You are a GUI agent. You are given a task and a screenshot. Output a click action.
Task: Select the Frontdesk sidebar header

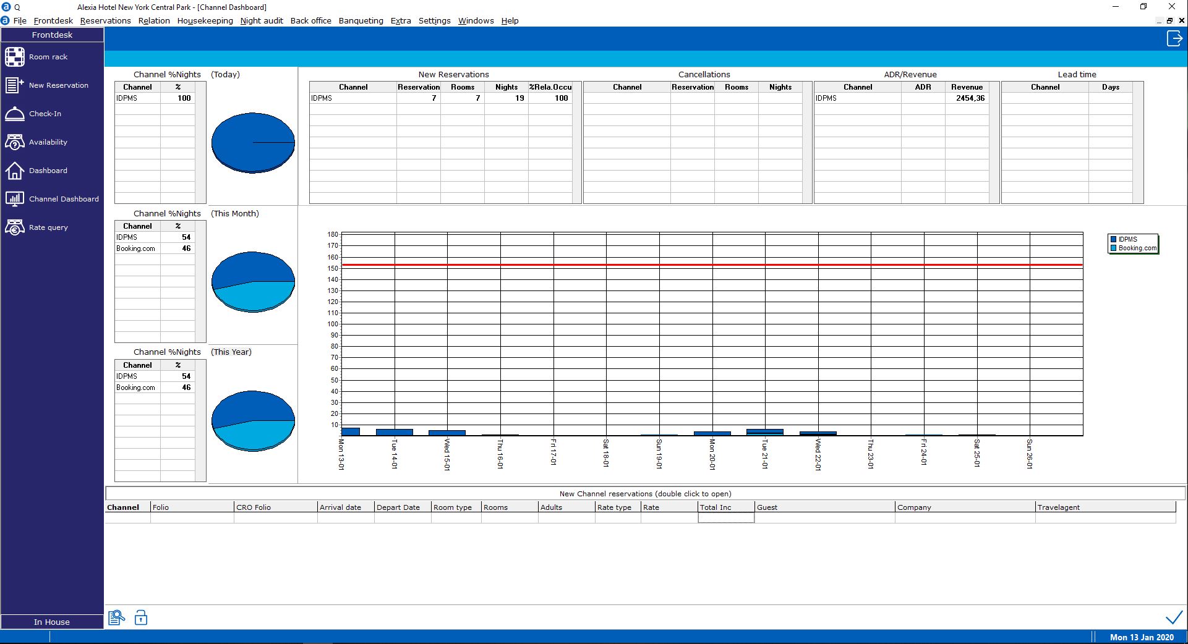[52, 35]
